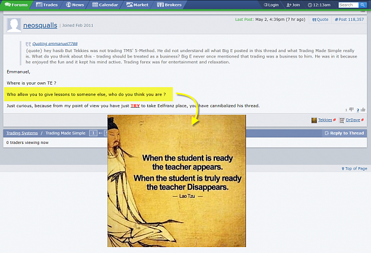Click Top of Page link
This screenshot has height=253, width=371.
354,169
